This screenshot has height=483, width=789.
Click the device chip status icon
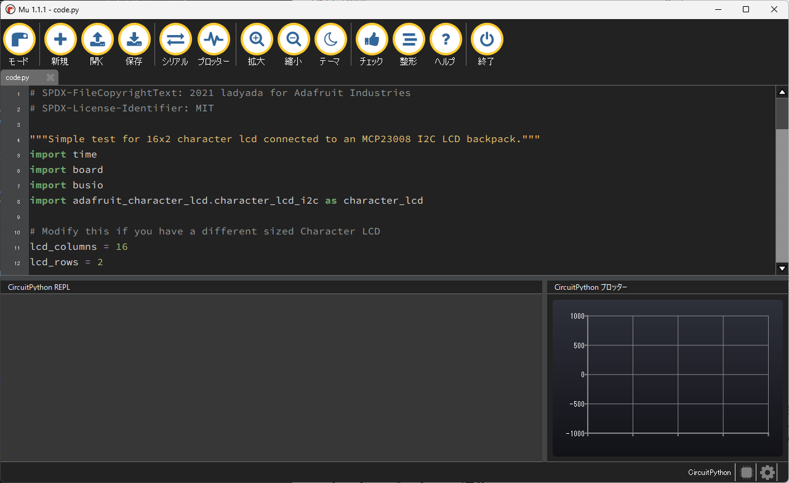point(747,473)
